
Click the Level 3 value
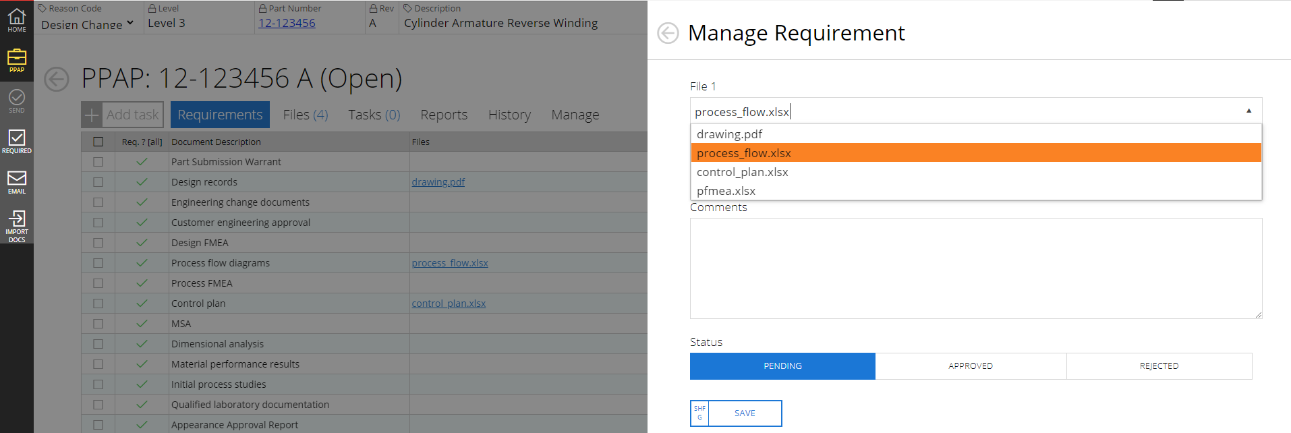click(x=167, y=23)
